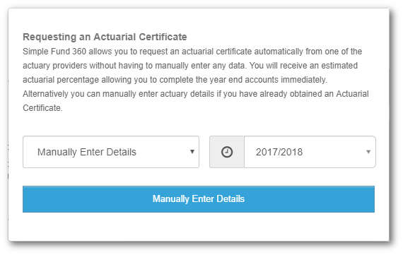403x255 pixels.
Task: Click the 2017/2018 text in the year field
Action: (x=279, y=152)
